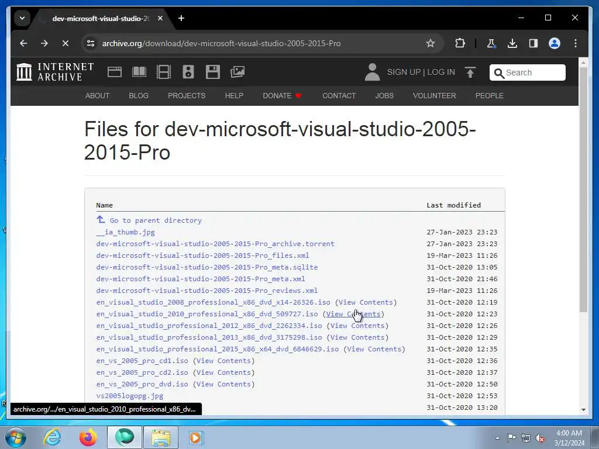
Task: Select the dev-microsoft-visual-studio tab
Action: [101, 18]
